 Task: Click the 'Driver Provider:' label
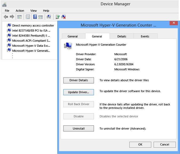[x=86, y=54]
